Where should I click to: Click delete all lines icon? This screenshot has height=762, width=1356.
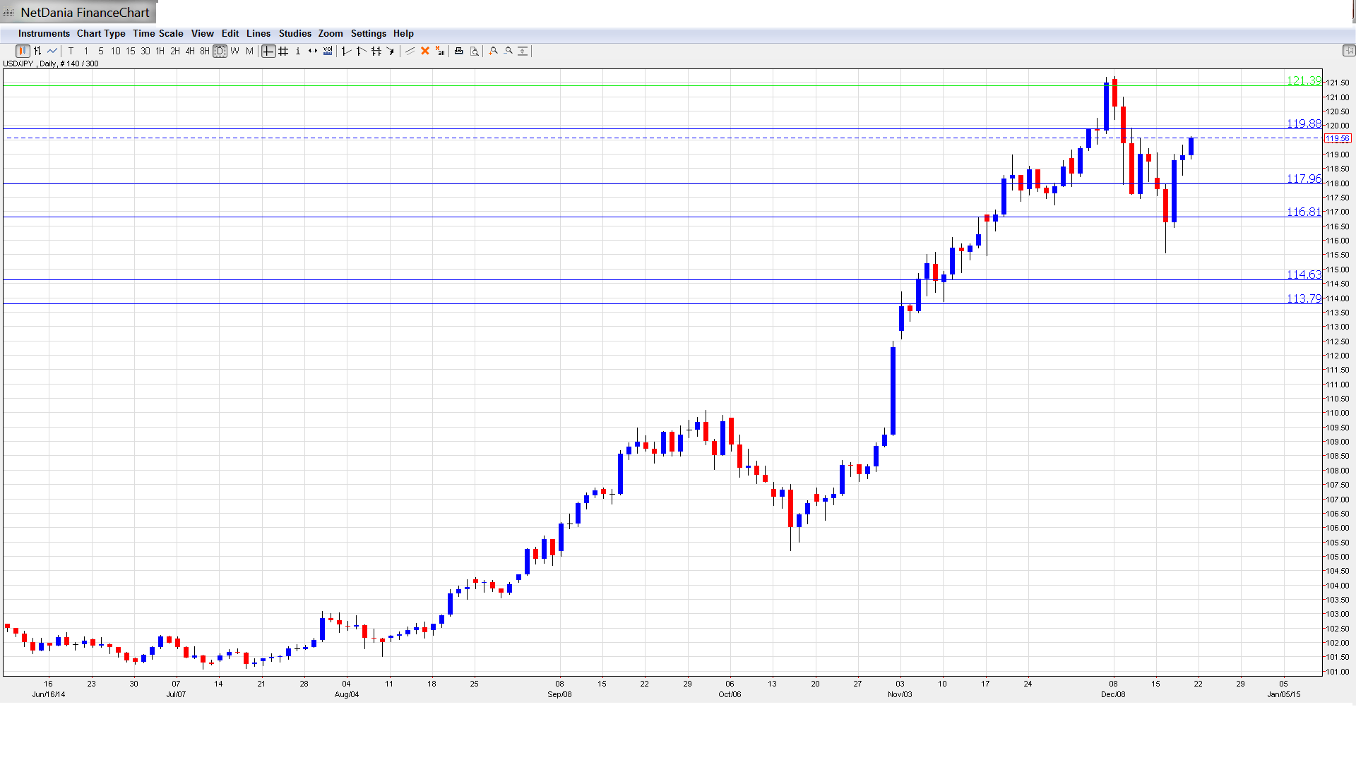coord(440,51)
